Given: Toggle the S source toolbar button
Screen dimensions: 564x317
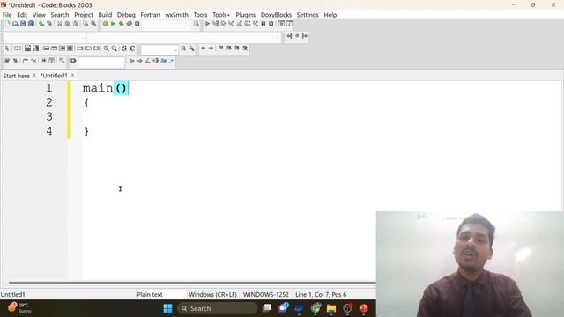Looking at the screenshot, I should tap(124, 48).
